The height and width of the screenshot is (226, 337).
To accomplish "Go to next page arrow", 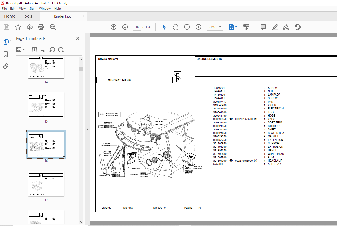I will click(125, 27).
